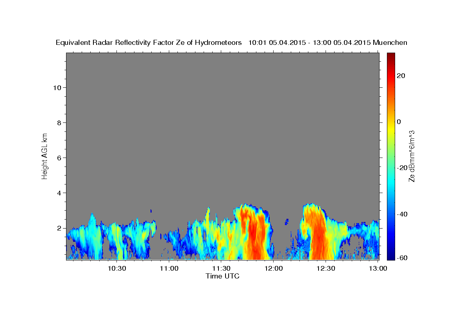Viewport: 469px width, 312px height.
Task: Click the 'Ze dBmm^6/m^3' colorbar unit label
Action: tap(412, 156)
